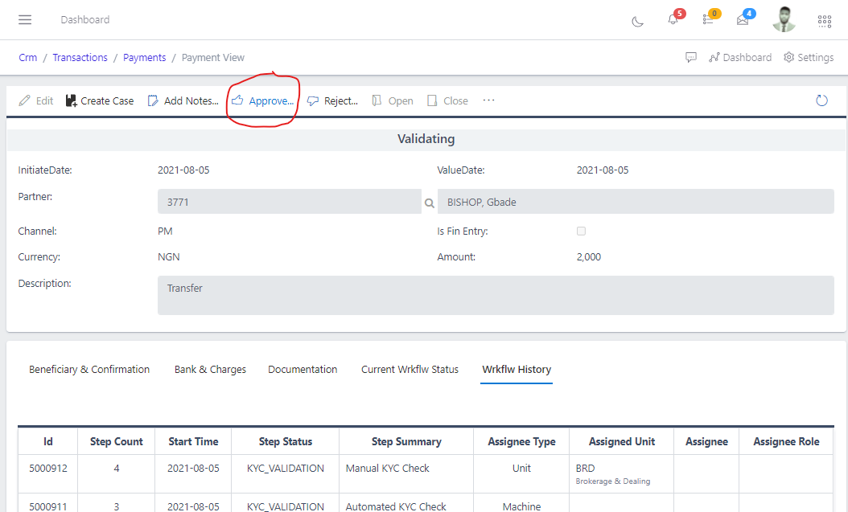
Task: Open the apps grid icon top right
Action: (824, 22)
